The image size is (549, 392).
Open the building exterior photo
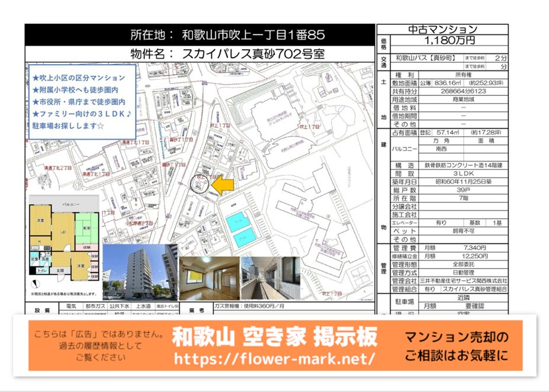tap(139, 272)
